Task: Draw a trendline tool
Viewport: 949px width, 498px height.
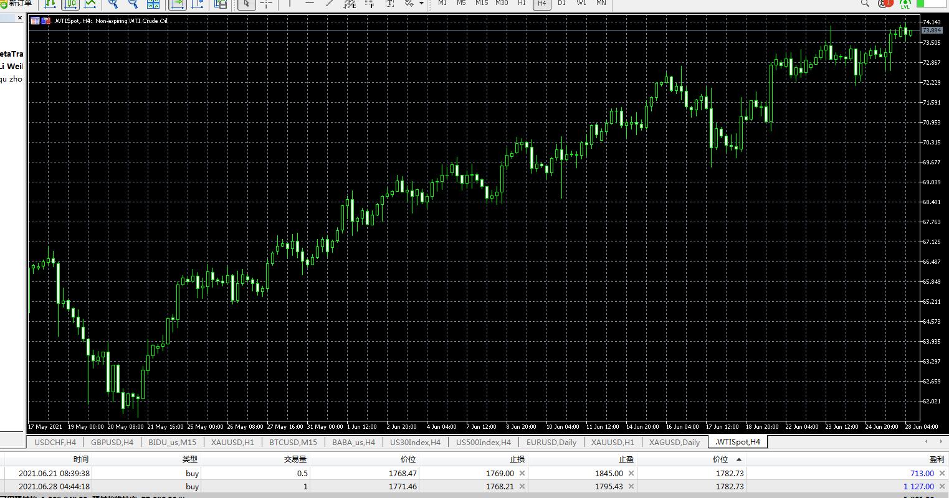Action: [x=330, y=4]
